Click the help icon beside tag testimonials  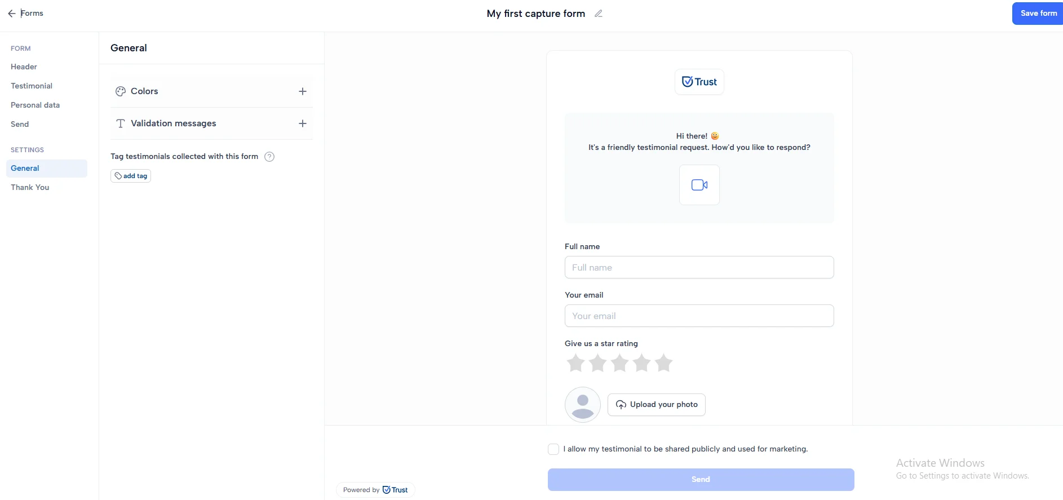[x=269, y=157]
